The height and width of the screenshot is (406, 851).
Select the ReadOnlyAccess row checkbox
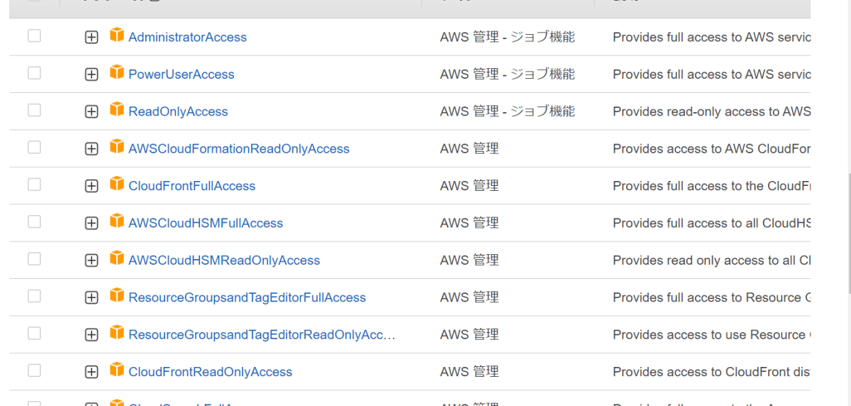coord(34,110)
